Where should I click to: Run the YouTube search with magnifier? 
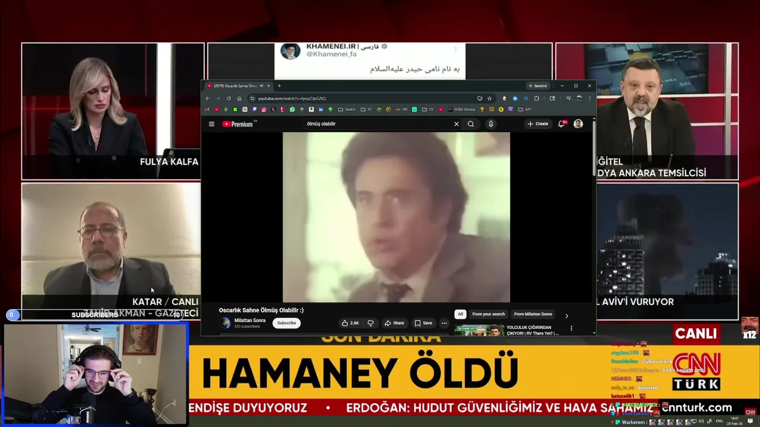pyautogui.click(x=471, y=124)
